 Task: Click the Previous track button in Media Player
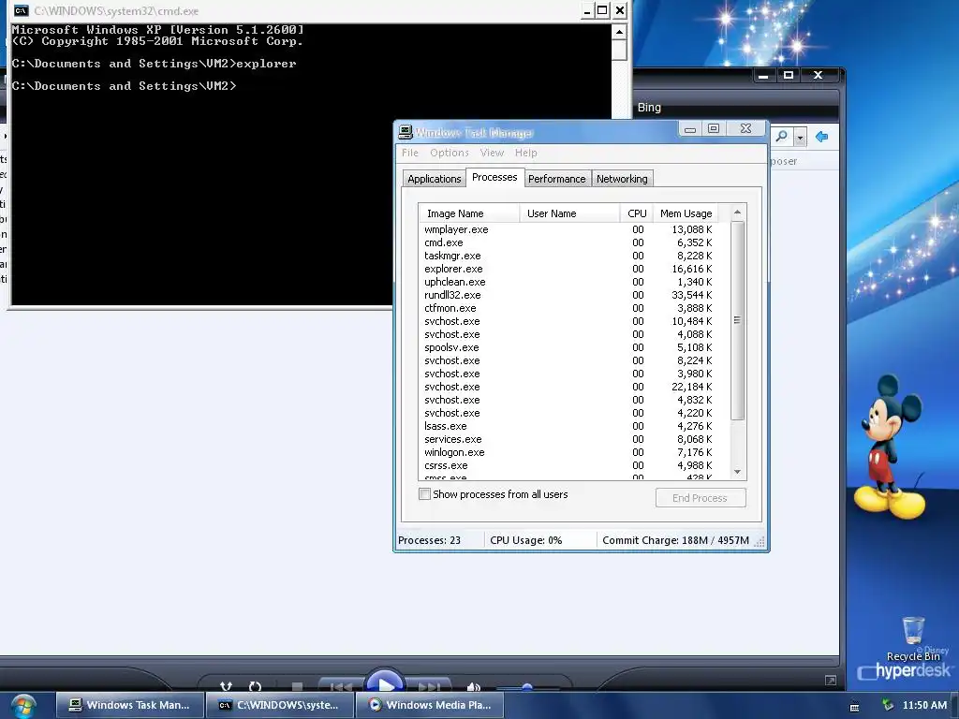click(341, 686)
